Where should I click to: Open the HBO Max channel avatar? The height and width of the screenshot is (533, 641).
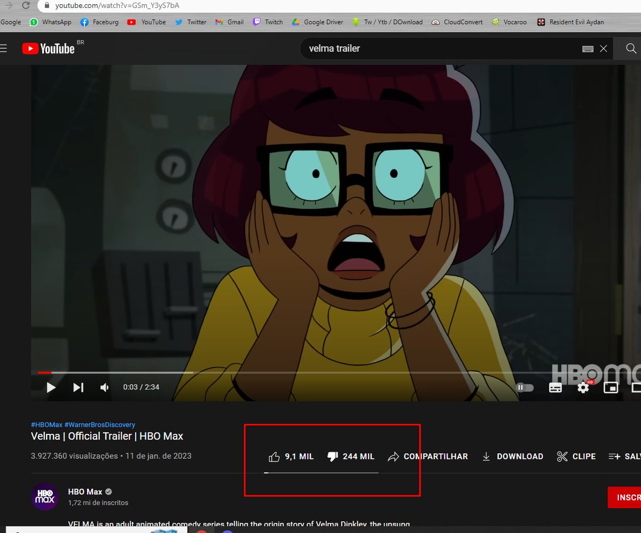pyautogui.click(x=45, y=497)
